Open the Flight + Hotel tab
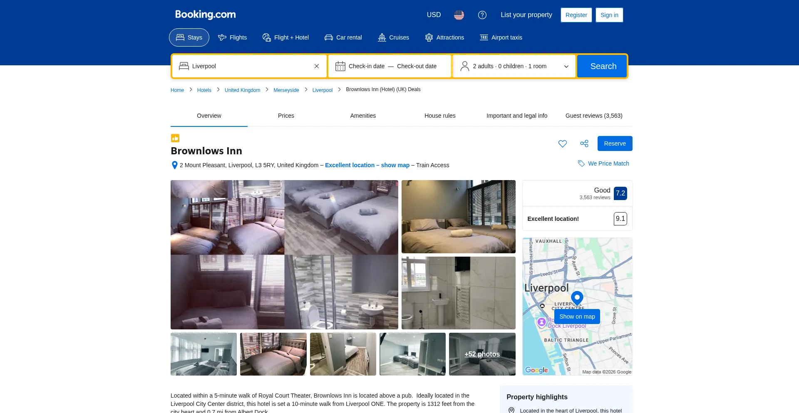The image size is (799, 413). click(285, 37)
